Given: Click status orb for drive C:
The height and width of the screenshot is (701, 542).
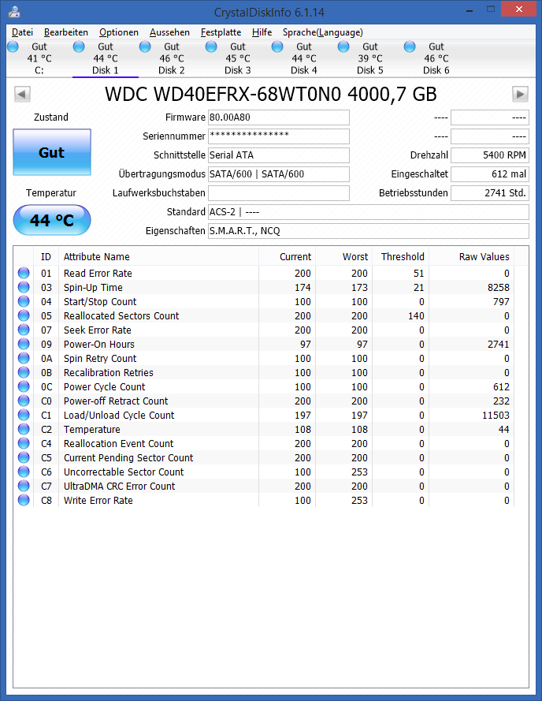Looking at the screenshot, I should click(x=13, y=47).
